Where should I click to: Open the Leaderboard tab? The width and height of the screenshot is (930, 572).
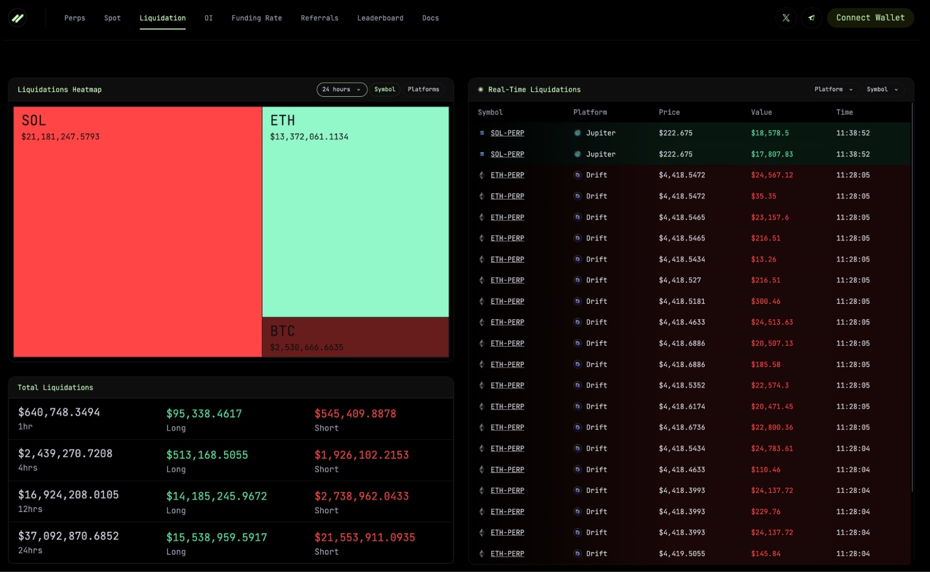pos(380,18)
